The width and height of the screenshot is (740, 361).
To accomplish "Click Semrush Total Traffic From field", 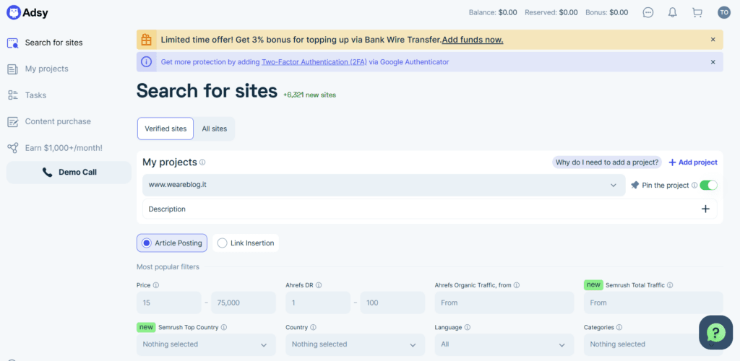I will (653, 303).
